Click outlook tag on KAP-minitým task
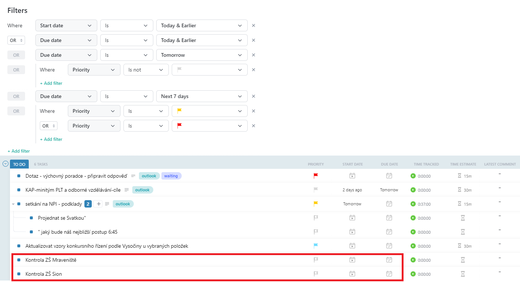 142,190
